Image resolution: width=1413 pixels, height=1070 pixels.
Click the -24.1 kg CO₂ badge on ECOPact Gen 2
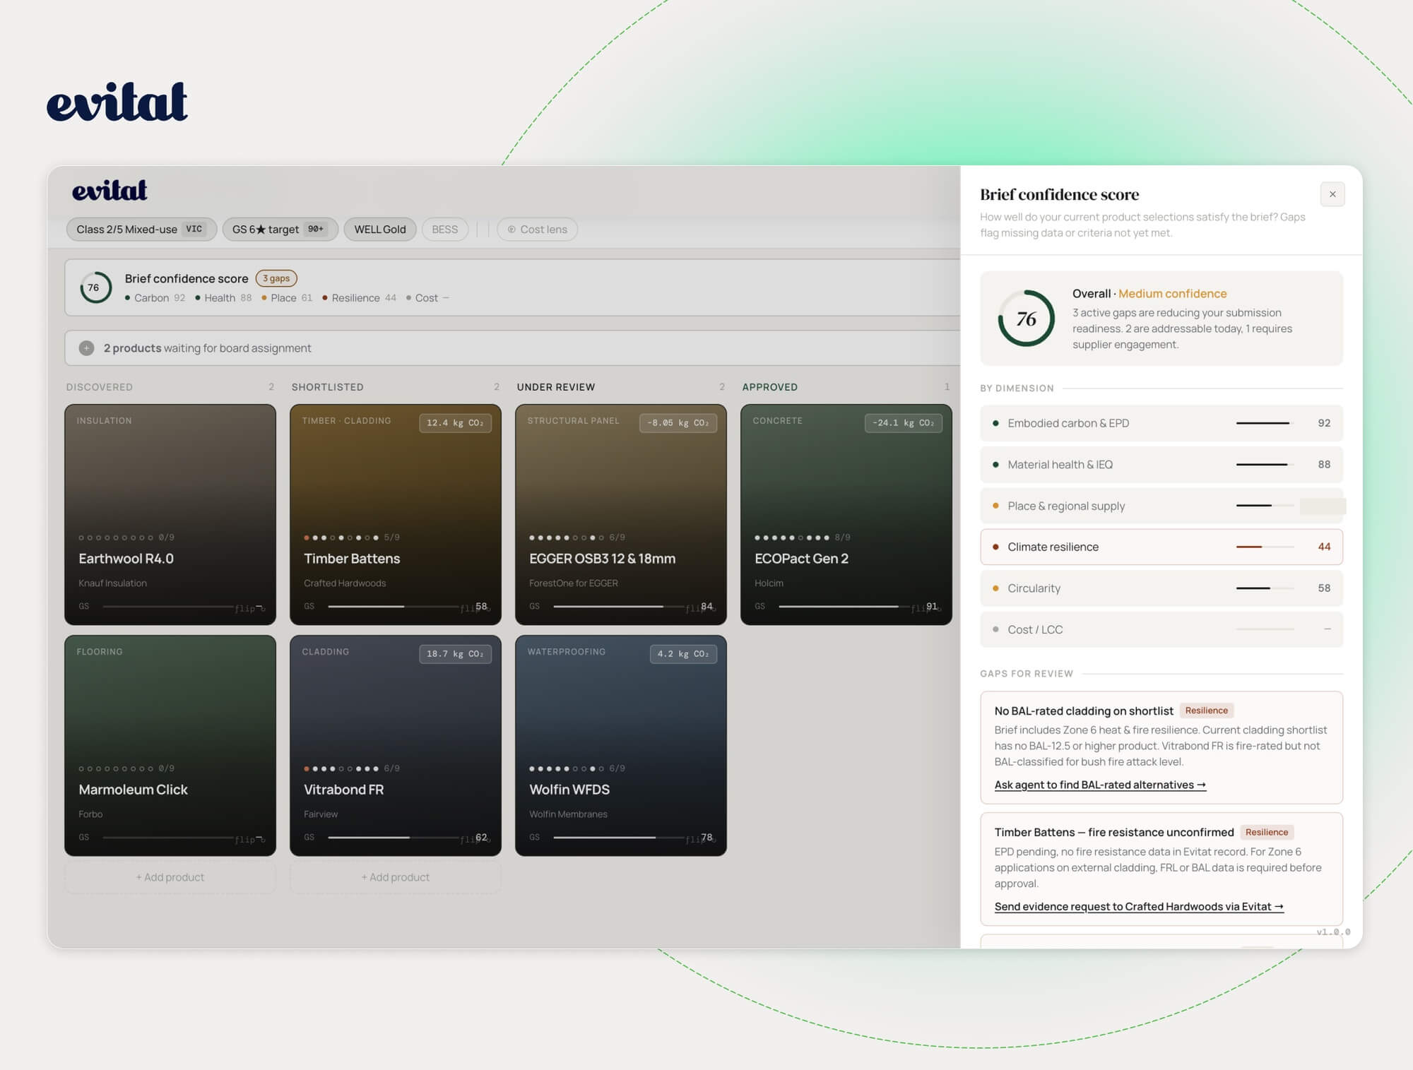point(903,423)
